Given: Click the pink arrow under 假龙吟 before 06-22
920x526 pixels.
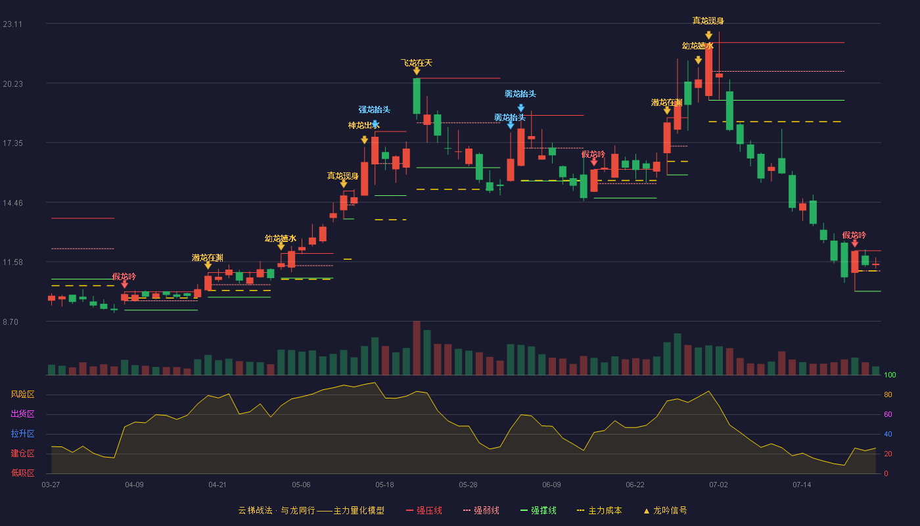Looking at the screenshot, I should (594, 162).
